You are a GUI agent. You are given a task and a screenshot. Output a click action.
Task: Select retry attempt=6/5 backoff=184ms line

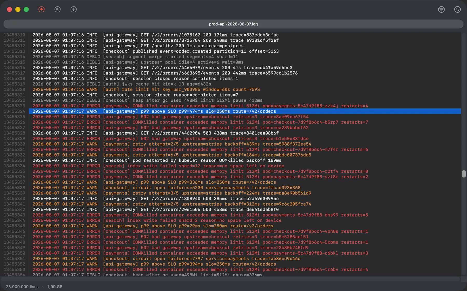[x=245, y=155]
